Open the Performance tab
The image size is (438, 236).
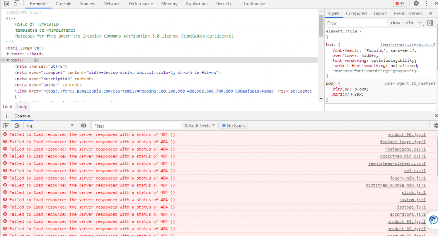pyautogui.click(x=140, y=3)
